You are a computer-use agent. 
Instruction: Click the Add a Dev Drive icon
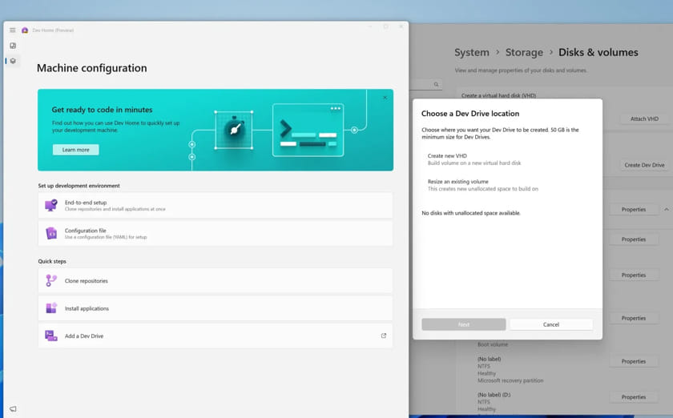coord(51,336)
